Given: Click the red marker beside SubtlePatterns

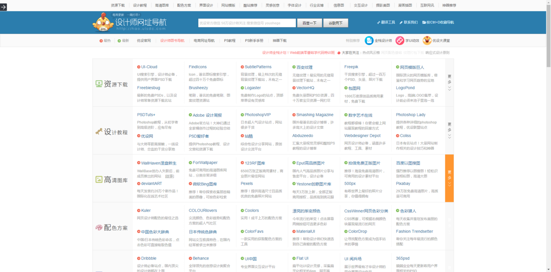Looking at the screenshot, I should point(242,67).
